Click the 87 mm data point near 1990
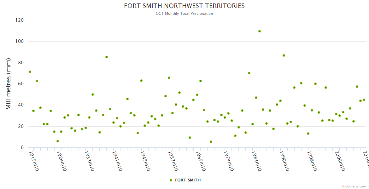 (x=284, y=55)
